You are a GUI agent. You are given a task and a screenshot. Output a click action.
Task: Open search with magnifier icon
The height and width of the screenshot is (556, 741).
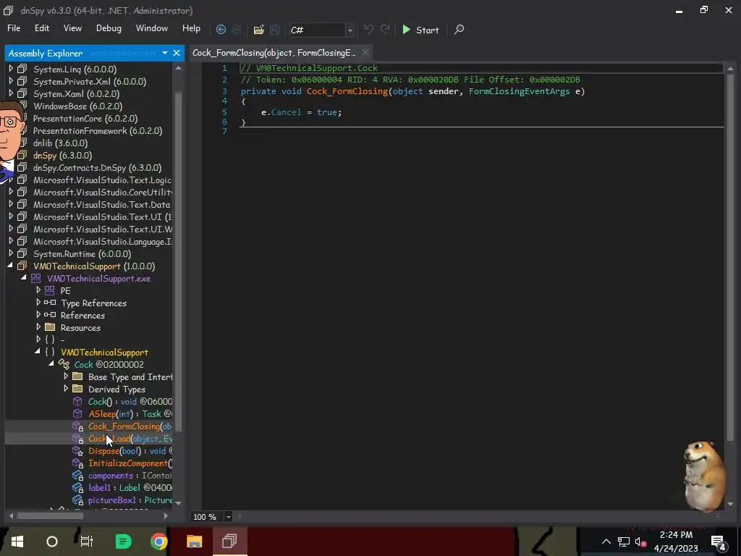click(x=459, y=30)
